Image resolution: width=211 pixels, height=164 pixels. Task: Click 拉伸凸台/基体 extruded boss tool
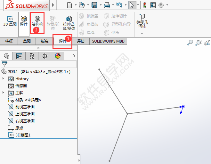tap(69, 23)
